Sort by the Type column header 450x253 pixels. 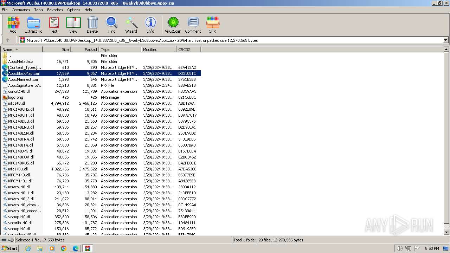(x=120, y=50)
